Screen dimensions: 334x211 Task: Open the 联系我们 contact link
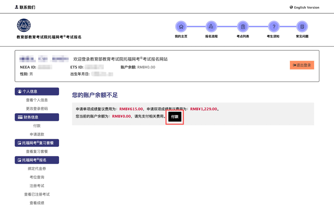coord(27,7)
